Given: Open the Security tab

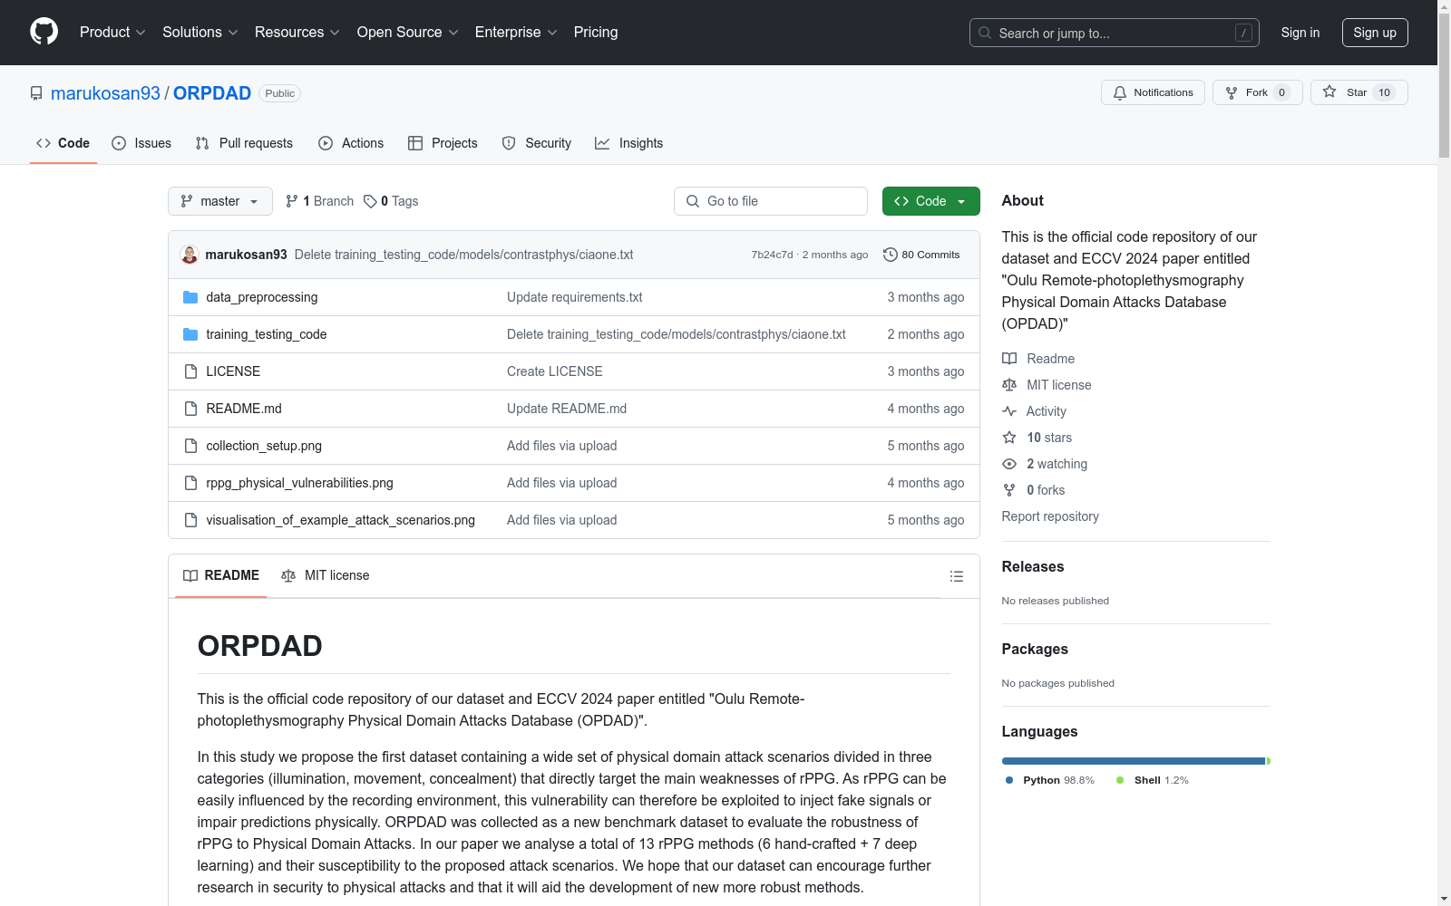Looking at the screenshot, I should coord(537,143).
